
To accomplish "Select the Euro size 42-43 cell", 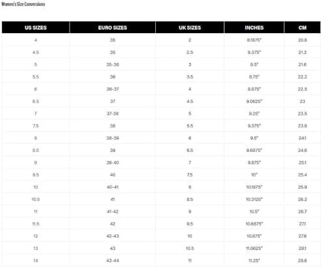I will pos(112,236).
